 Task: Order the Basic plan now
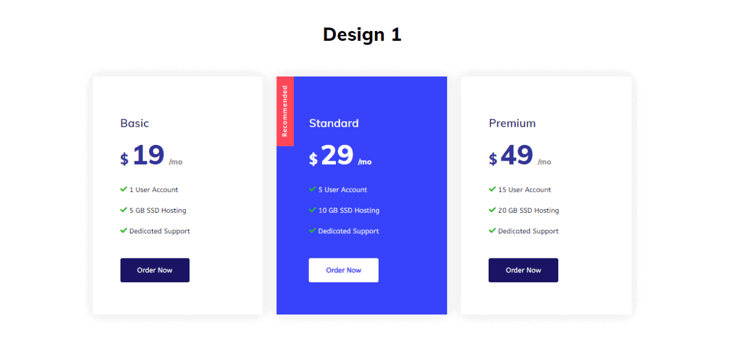pyautogui.click(x=155, y=270)
